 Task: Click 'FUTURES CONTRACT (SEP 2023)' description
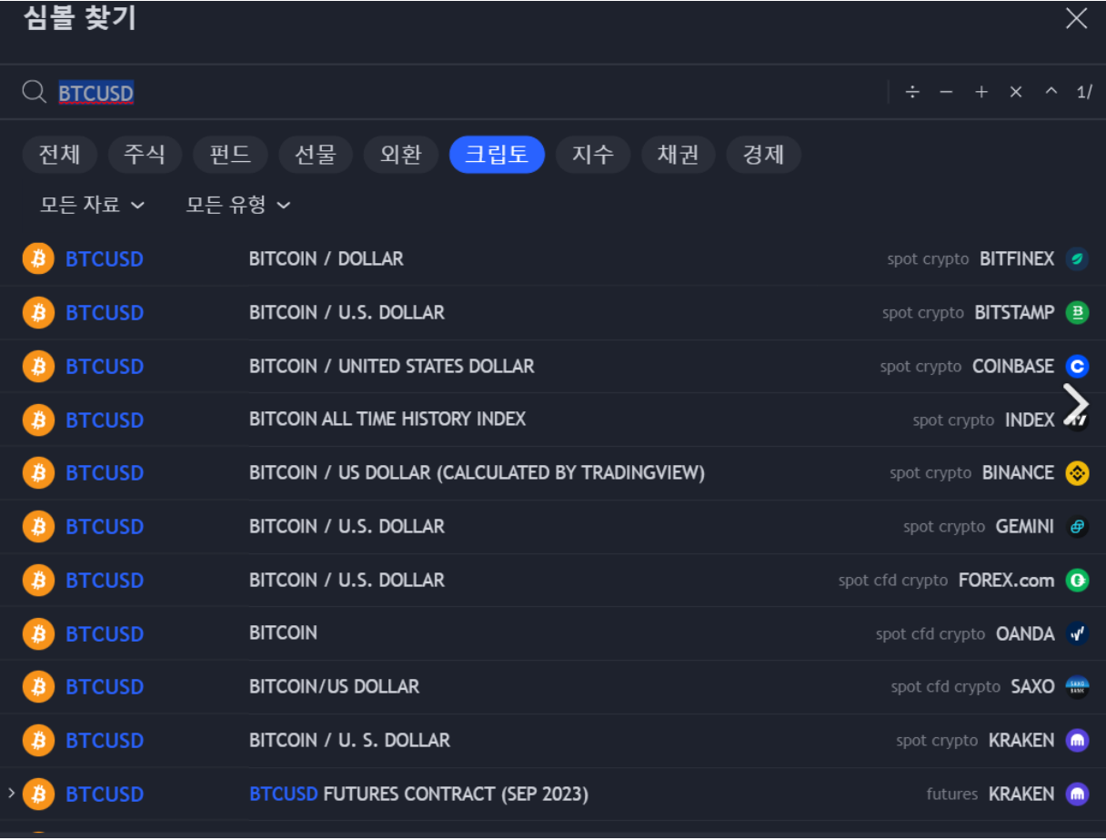(456, 794)
